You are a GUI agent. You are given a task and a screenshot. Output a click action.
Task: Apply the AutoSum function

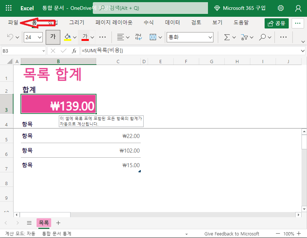[227, 37]
